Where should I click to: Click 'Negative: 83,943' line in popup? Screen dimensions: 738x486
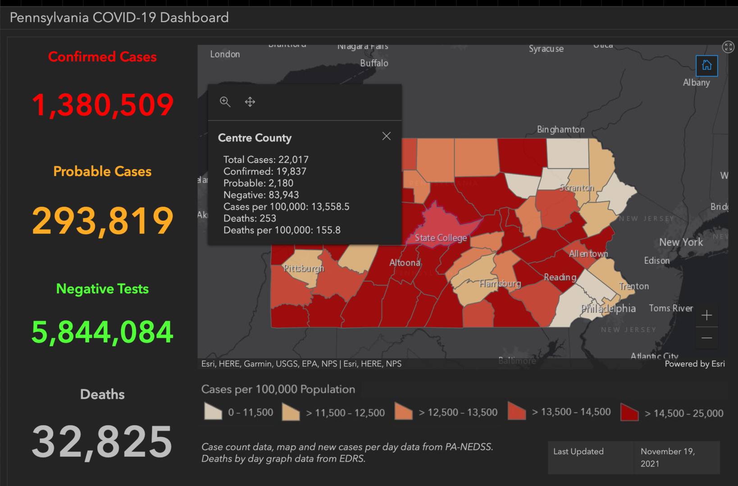(x=261, y=195)
